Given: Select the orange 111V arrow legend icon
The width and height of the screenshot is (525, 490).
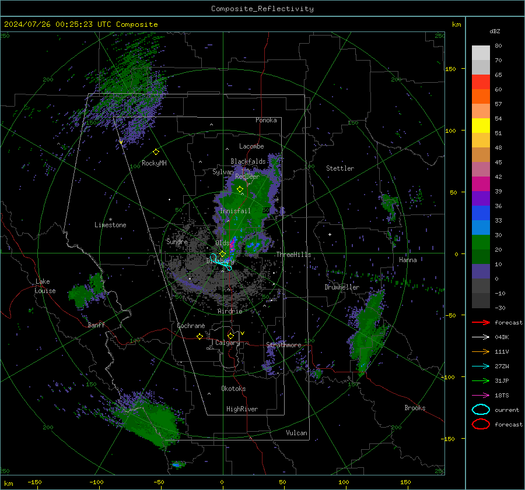Looking at the screenshot, I should click(481, 351).
